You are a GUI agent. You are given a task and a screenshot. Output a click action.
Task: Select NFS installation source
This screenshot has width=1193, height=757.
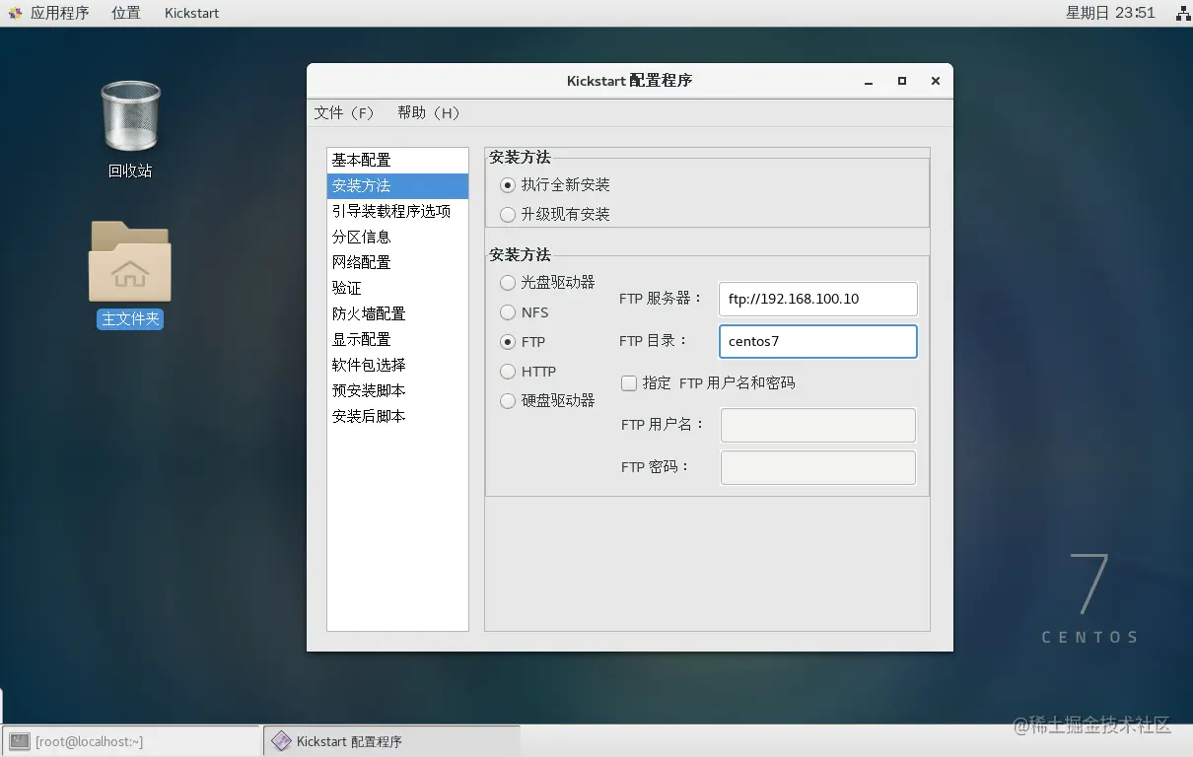pyautogui.click(x=508, y=312)
